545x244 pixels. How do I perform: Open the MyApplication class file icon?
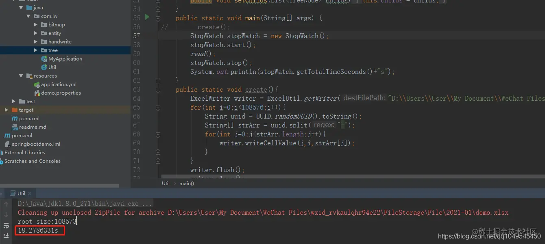[x=44, y=59]
